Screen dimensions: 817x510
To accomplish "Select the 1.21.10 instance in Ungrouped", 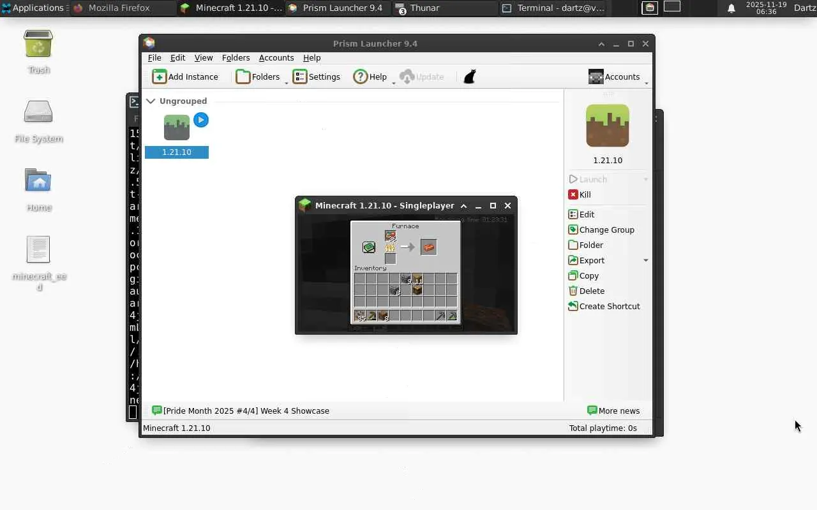I will pyautogui.click(x=177, y=135).
